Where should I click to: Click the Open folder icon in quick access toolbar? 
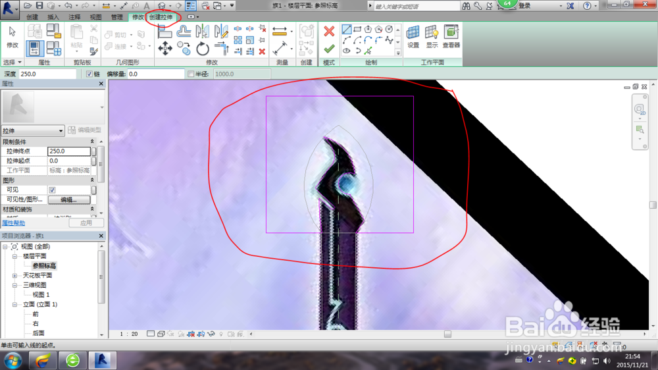[28, 5]
